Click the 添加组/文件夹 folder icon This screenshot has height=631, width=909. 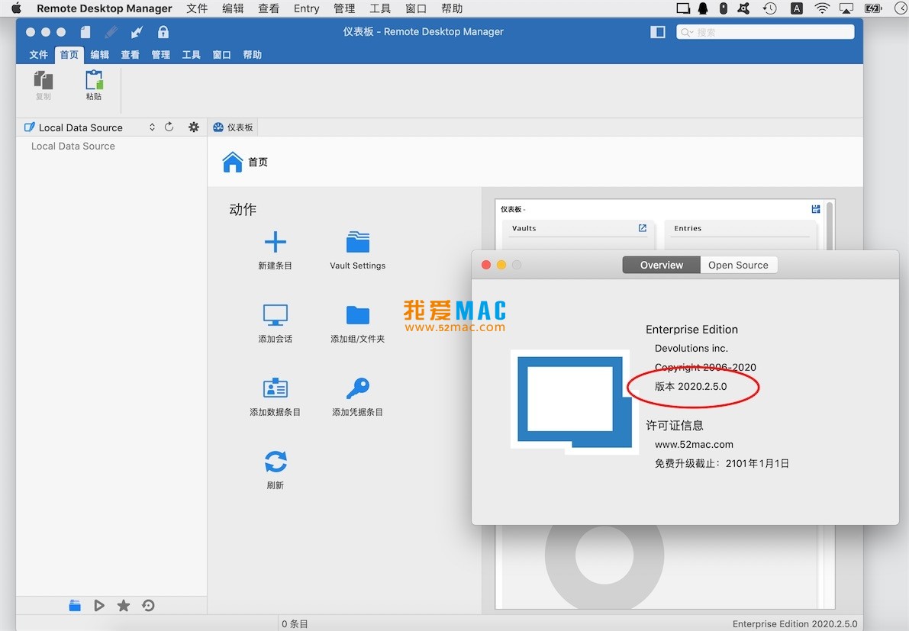pyautogui.click(x=357, y=315)
